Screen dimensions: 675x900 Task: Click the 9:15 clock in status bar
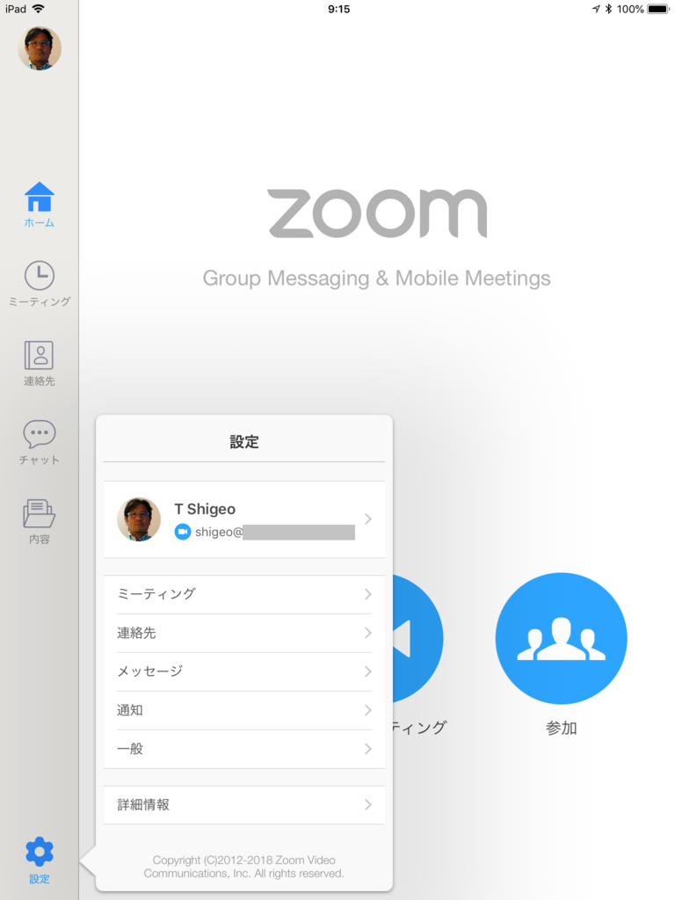(x=338, y=9)
